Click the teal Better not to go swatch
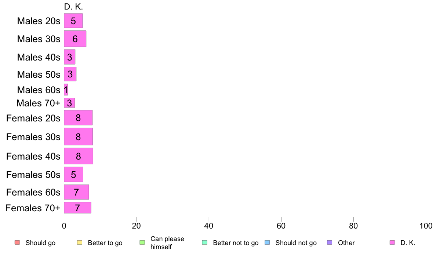 click(205, 242)
